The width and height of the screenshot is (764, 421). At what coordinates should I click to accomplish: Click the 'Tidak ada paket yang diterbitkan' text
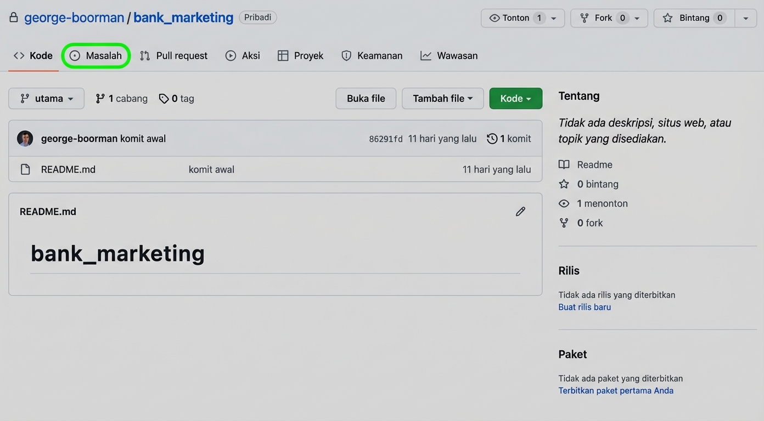pos(621,378)
